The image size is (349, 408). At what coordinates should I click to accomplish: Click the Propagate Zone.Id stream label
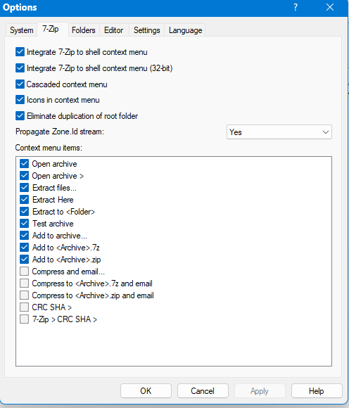click(60, 132)
